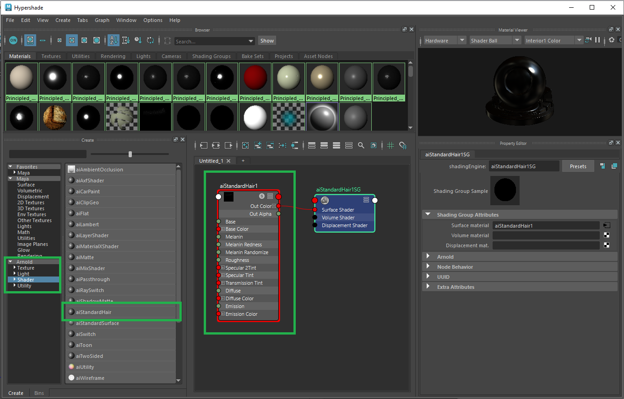624x399 pixels.
Task: Click the Refresh Swatches icon in Browser toolbar
Action: point(150,40)
